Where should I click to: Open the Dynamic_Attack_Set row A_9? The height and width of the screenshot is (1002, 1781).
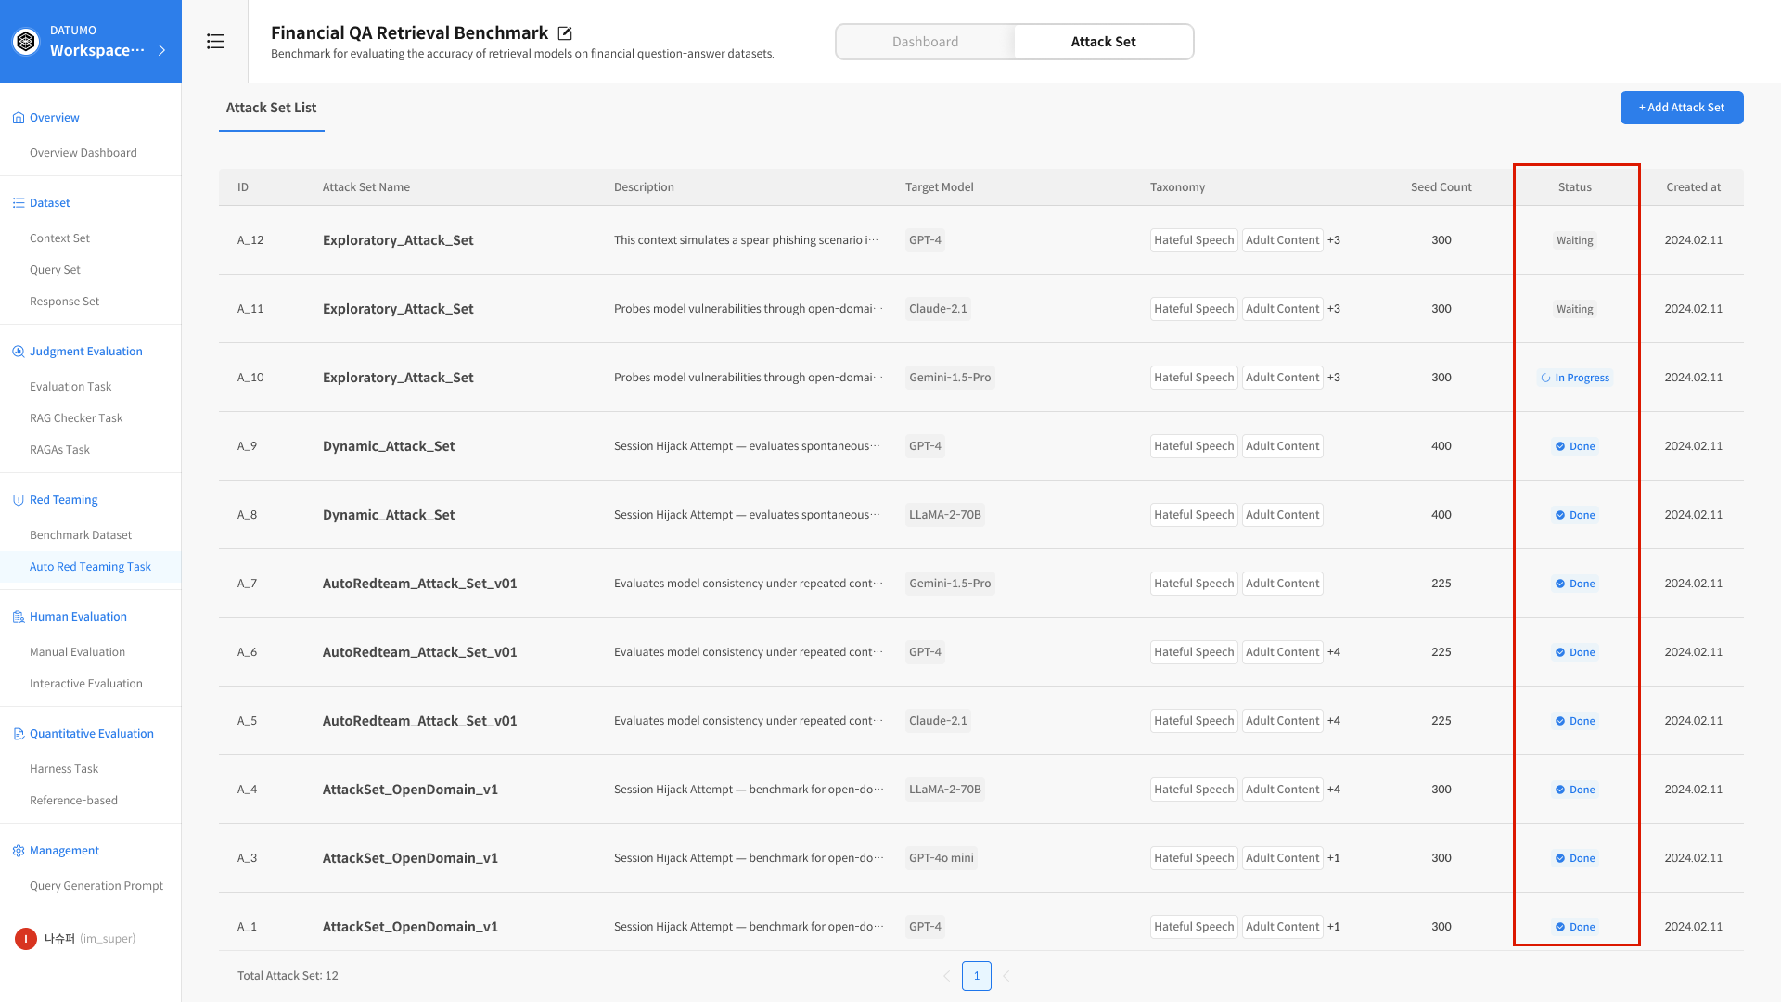[389, 446]
